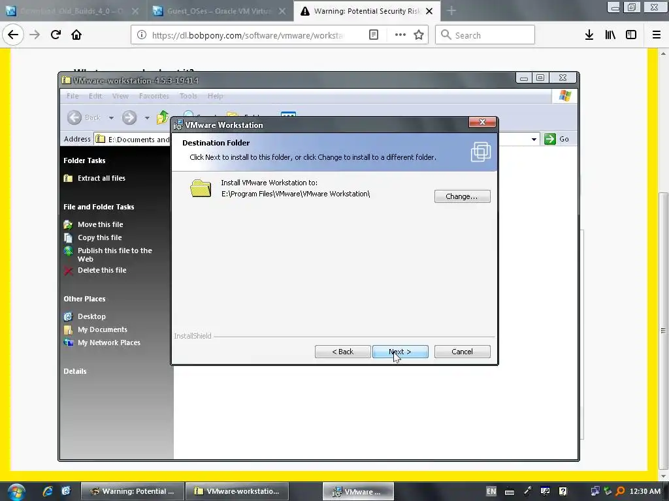Click Explorer Forward arrow button
The height and width of the screenshot is (501, 669).
point(129,117)
